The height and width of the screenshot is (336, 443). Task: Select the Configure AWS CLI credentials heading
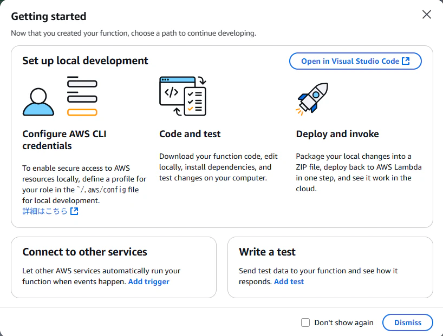pyautogui.click(x=64, y=140)
